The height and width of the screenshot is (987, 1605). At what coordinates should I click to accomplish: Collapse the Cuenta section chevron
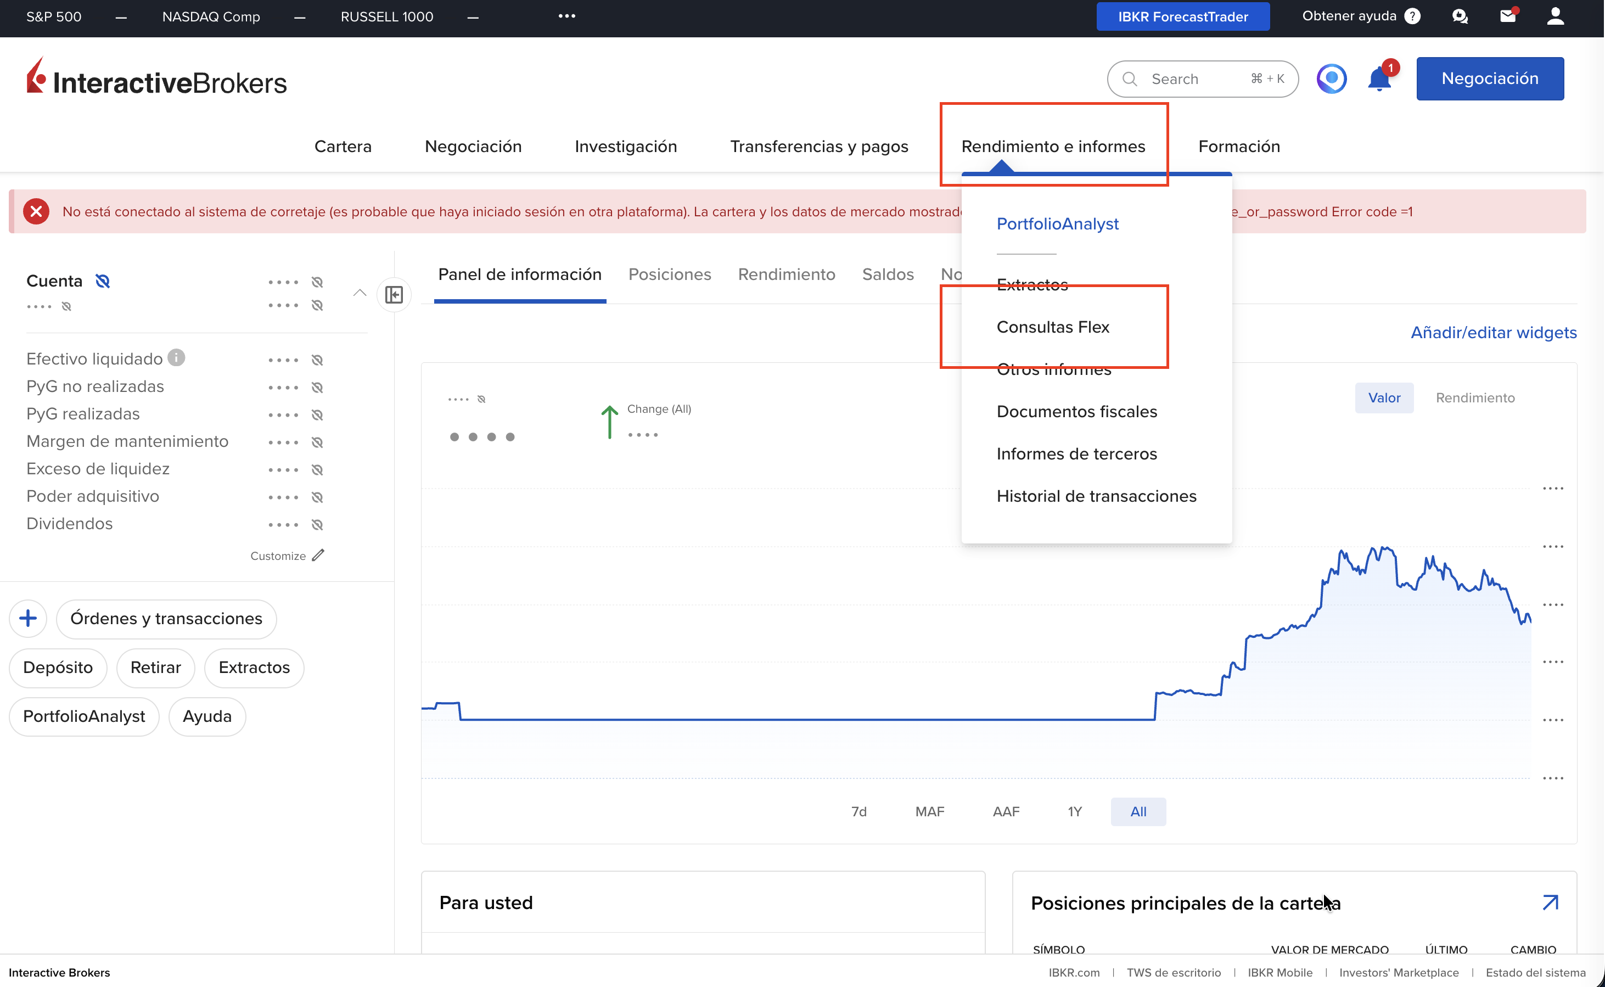coord(360,293)
